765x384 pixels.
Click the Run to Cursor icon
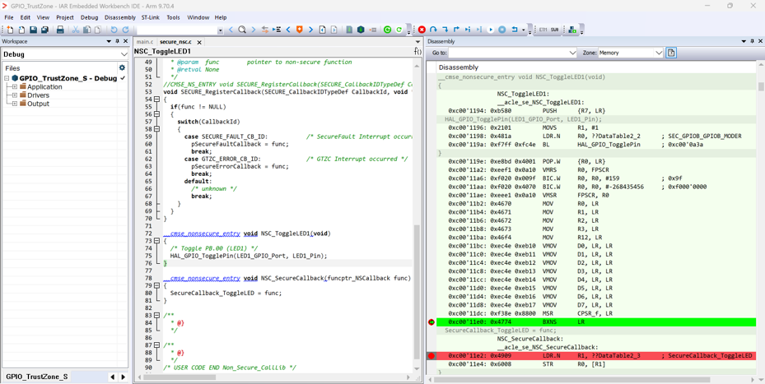pos(479,30)
